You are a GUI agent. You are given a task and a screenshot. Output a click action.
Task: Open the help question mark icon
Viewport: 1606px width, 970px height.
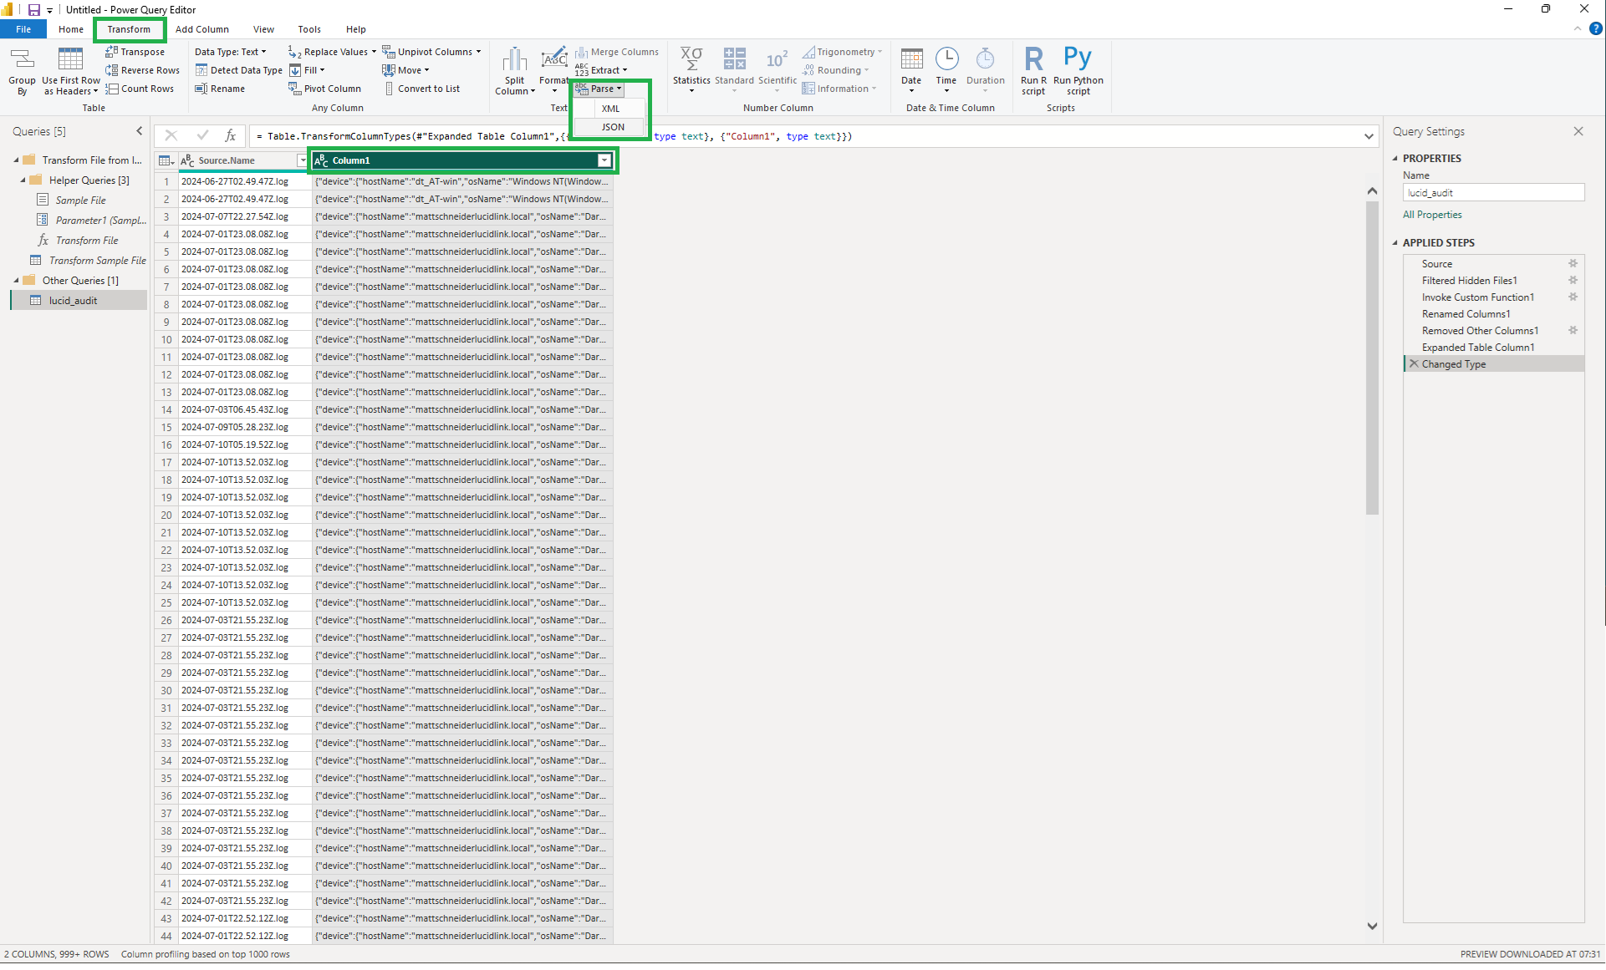pyautogui.click(x=1595, y=28)
